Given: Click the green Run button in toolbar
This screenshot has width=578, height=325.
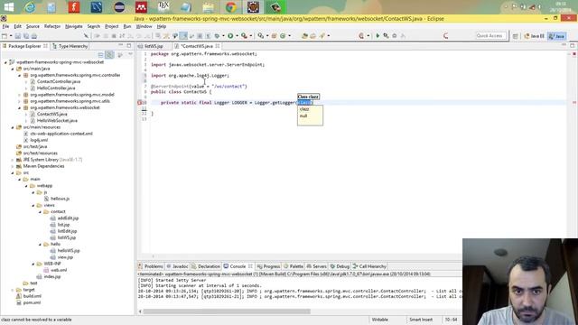Looking at the screenshot, I should (230, 36).
